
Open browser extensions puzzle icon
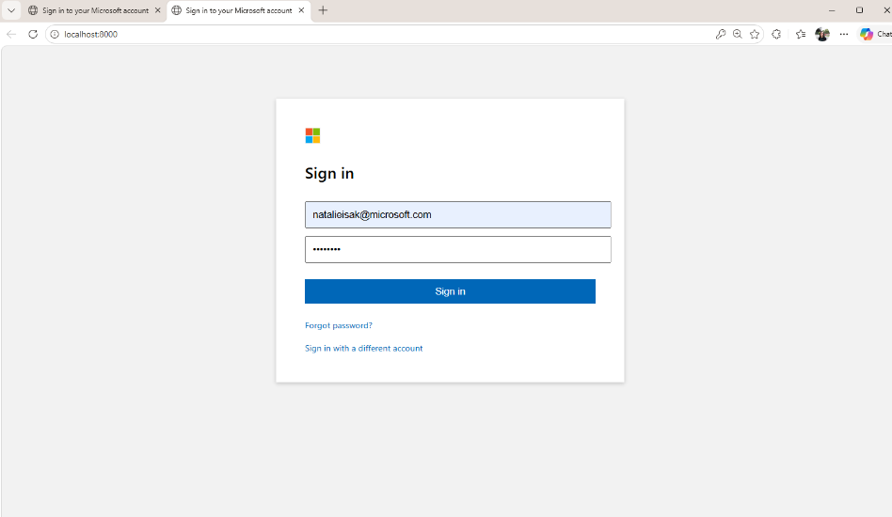[776, 34]
